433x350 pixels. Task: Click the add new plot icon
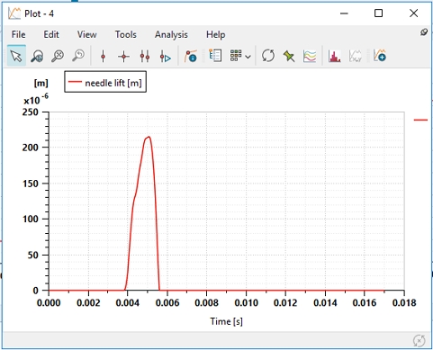click(379, 56)
